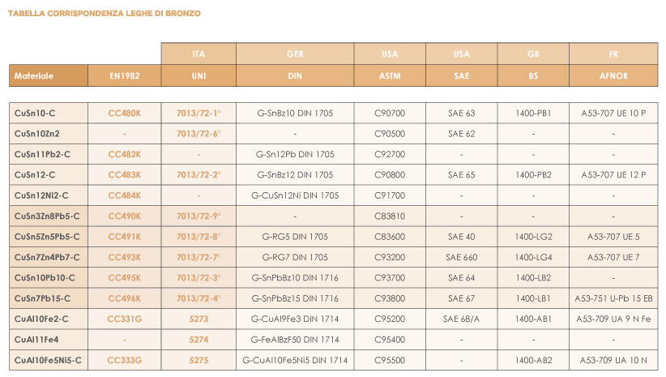Select the GER country header

coord(295,54)
